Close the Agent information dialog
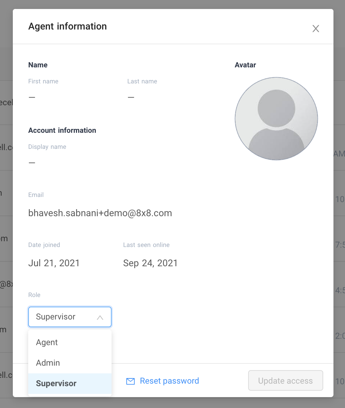This screenshot has width=345, height=408. [x=316, y=29]
